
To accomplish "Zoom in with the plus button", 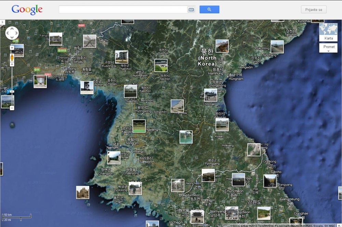I will [12, 64].
